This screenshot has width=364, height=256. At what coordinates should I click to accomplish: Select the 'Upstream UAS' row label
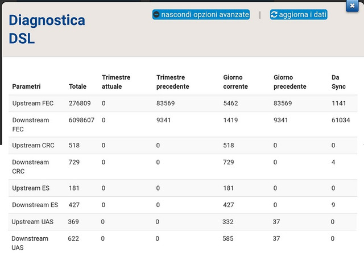point(32,222)
